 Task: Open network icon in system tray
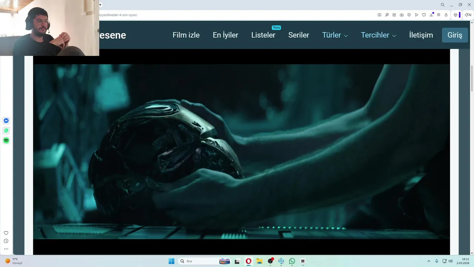coord(444,261)
